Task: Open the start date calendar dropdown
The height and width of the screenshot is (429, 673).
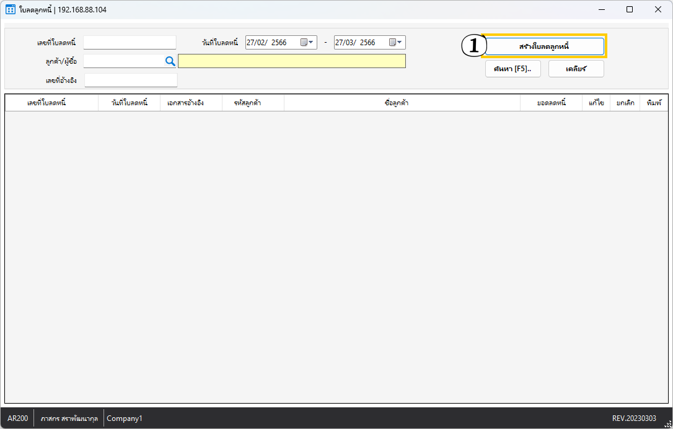Action: [308, 43]
